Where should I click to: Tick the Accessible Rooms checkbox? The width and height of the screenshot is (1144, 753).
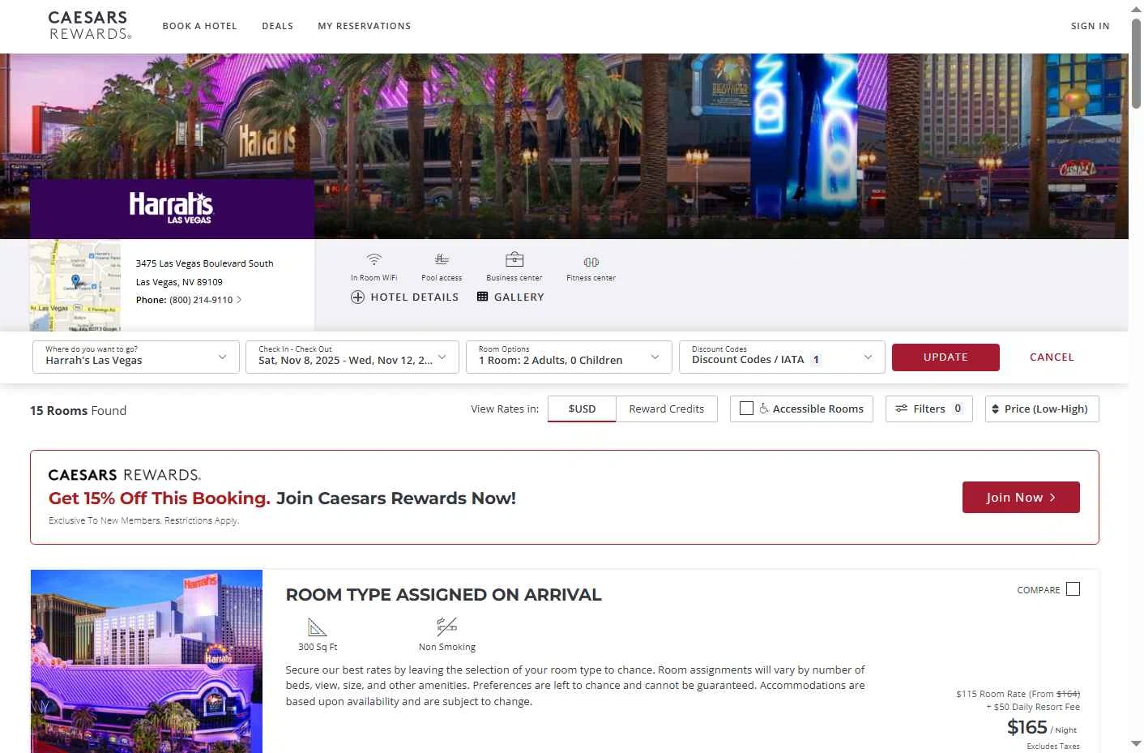pyautogui.click(x=746, y=409)
